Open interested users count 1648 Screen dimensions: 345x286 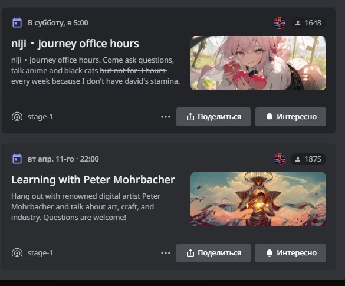coord(308,23)
